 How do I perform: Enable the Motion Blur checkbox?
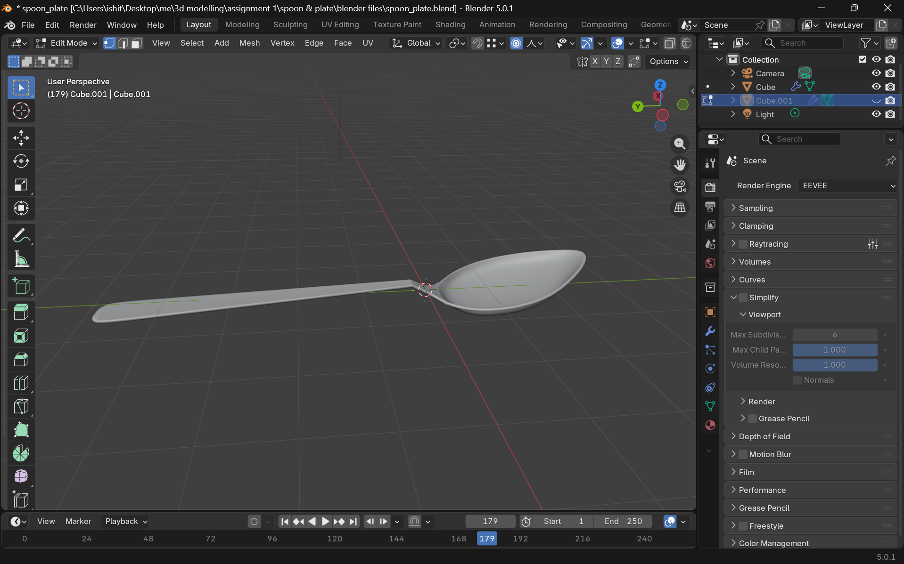[743, 454]
